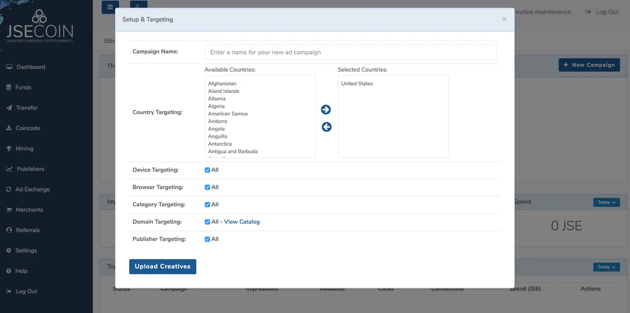The height and width of the screenshot is (313, 630).
Task: Click the Help question mark icon
Action: (9, 271)
